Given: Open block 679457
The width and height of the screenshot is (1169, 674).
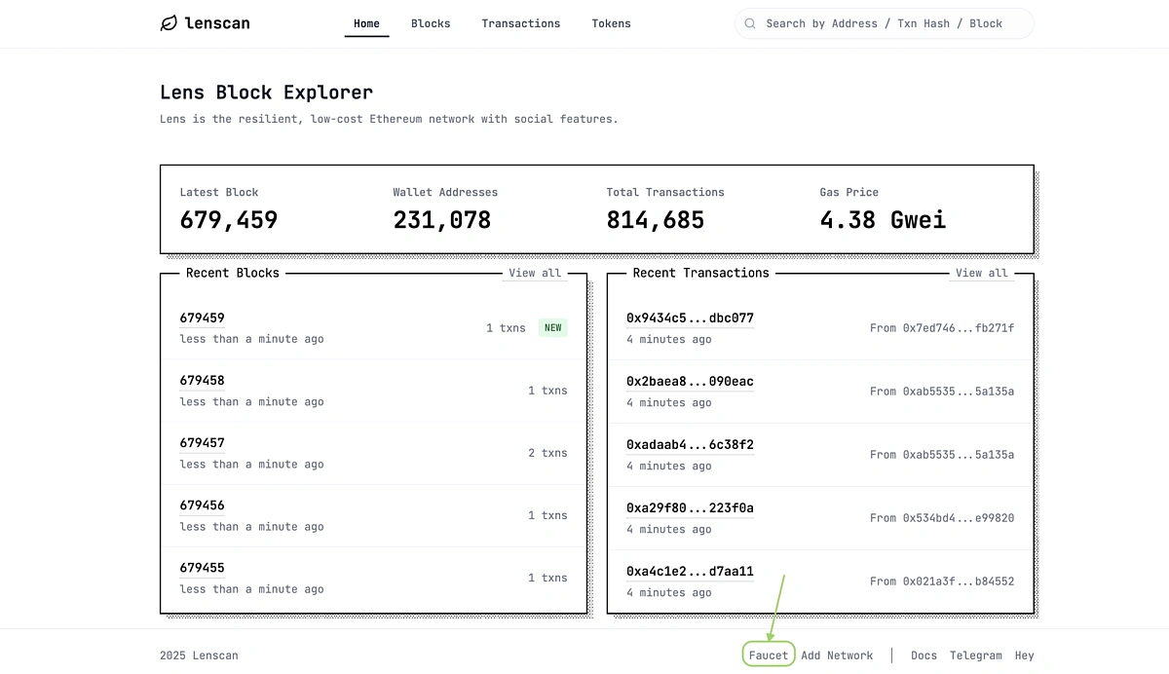Looking at the screenshot, I should (202, 443).
